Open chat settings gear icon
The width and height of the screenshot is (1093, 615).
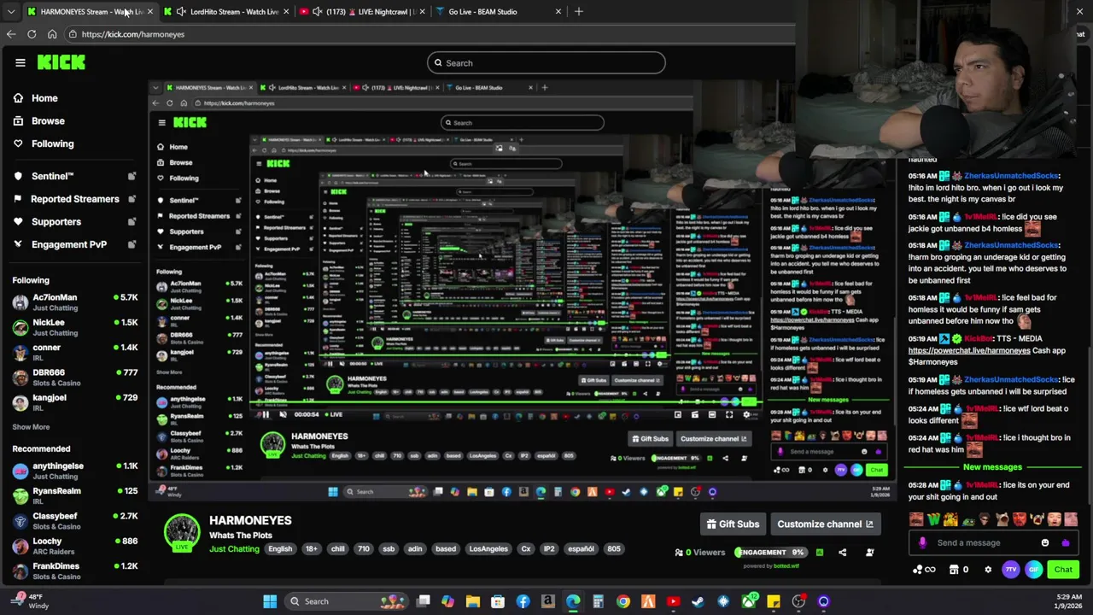[988, 570]
